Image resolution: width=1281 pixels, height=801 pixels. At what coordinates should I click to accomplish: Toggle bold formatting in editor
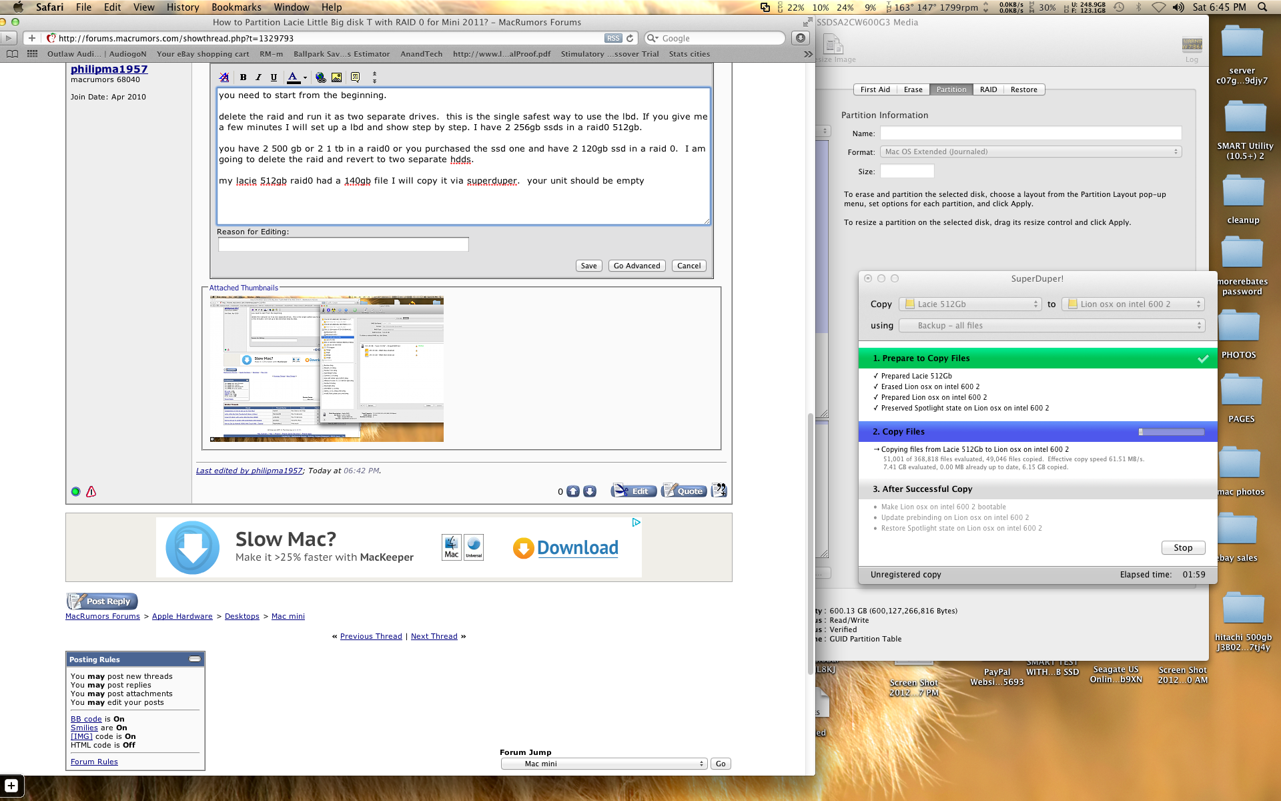[243, 77]
